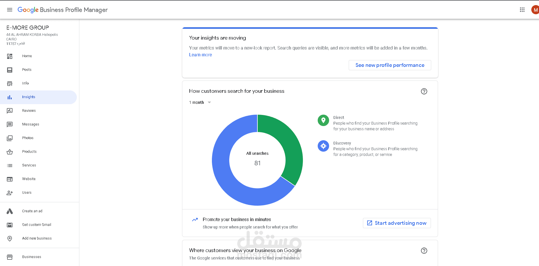
Task: Click the Create an ad icon
Action: coord(10,211)
